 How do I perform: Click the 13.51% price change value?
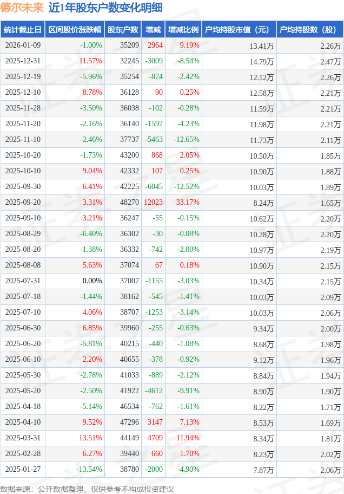pyautogui.click(x=90, y=438)
